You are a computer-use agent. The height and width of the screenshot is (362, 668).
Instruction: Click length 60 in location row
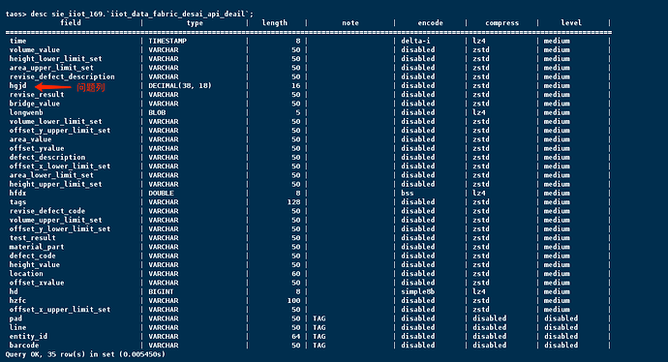pos(296,273)
